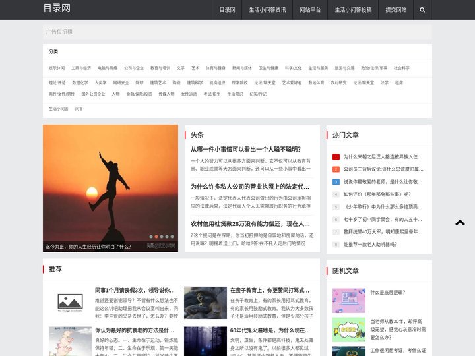The height and width of the screenshot is (356, 475).
Task: Click the 广告位招租 ad banner
Action: [237, 32]
